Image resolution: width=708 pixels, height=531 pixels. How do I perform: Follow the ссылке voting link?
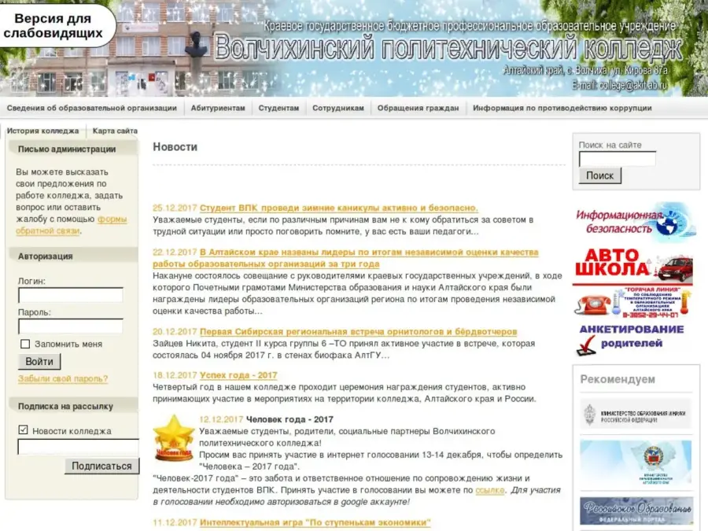(x=490, y=490)
